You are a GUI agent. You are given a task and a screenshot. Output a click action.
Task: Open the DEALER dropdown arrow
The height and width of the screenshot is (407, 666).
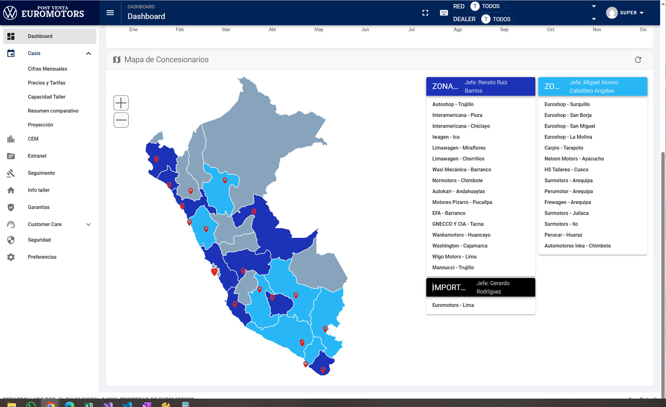click(594, 19)
